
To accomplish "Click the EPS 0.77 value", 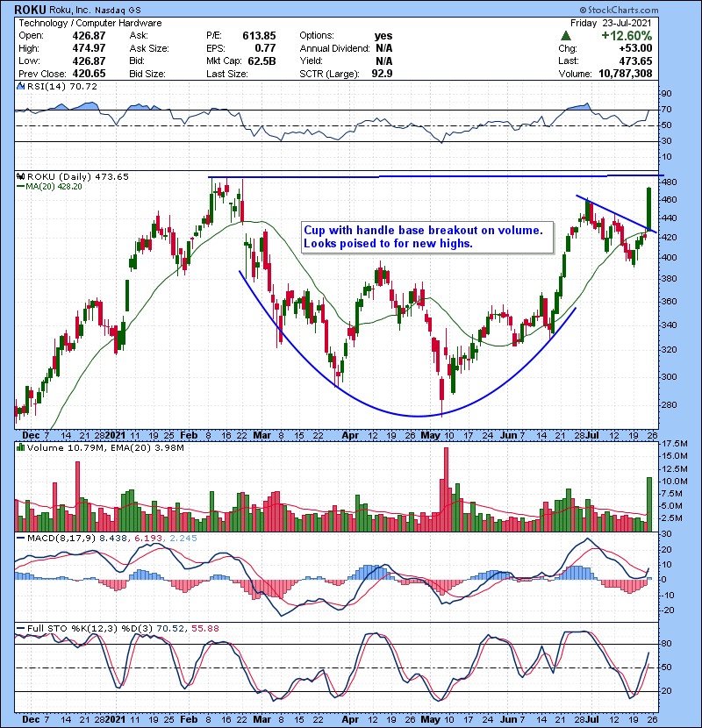I will click(x=265, y=48).
